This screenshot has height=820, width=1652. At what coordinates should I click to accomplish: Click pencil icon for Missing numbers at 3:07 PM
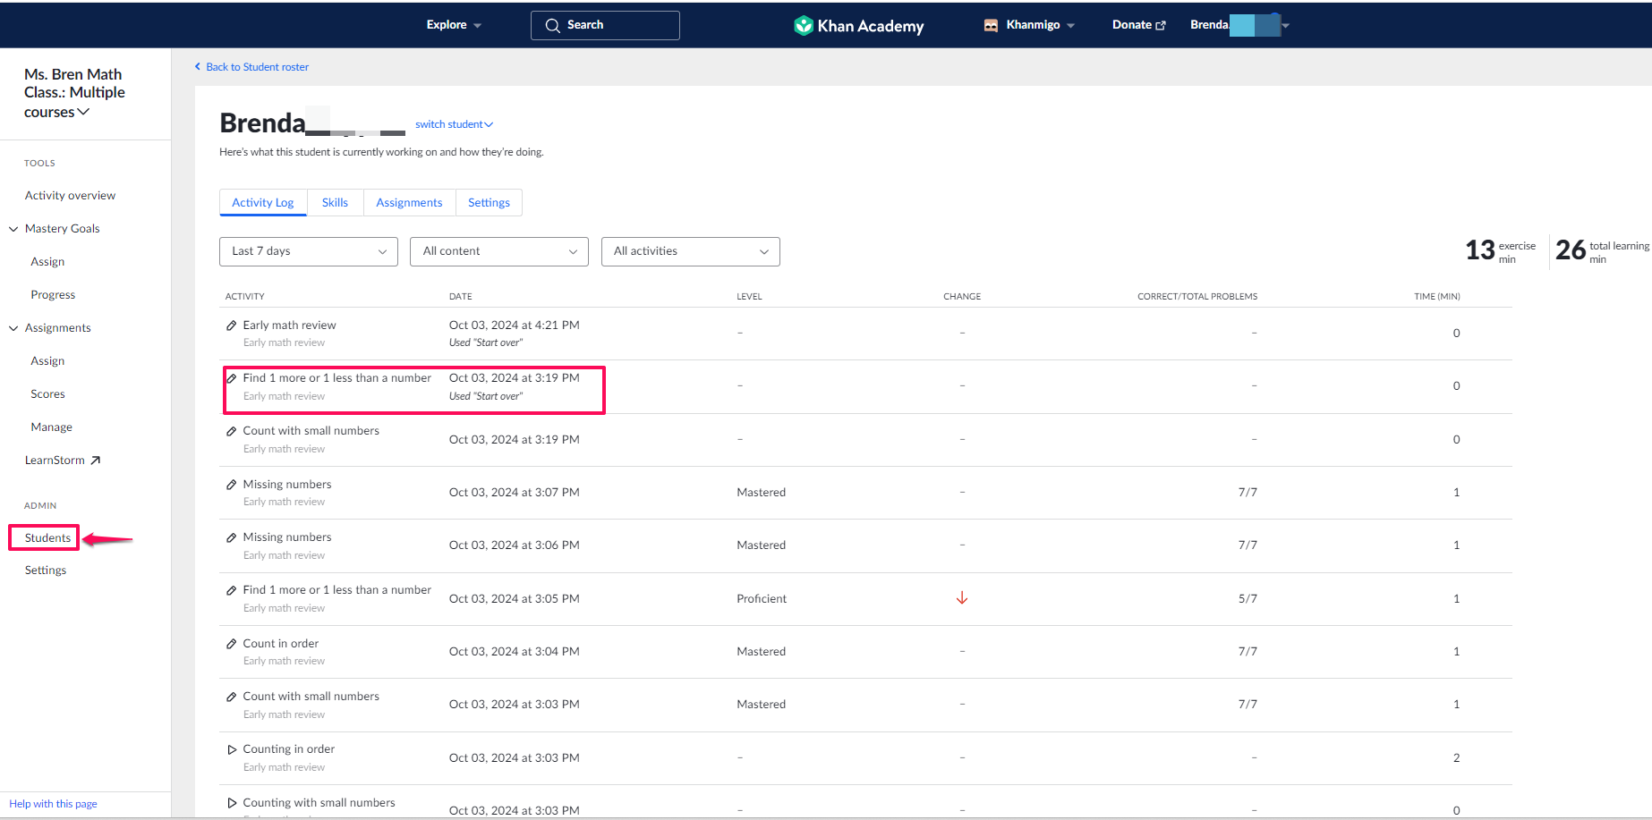coord(232,485)
